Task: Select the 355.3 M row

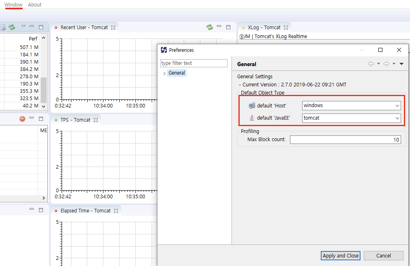Action: coord(20,91)
